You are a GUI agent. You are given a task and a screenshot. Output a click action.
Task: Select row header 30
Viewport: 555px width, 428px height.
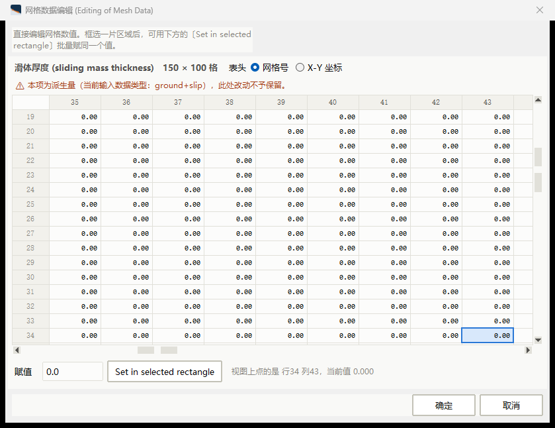pos(30,277)
